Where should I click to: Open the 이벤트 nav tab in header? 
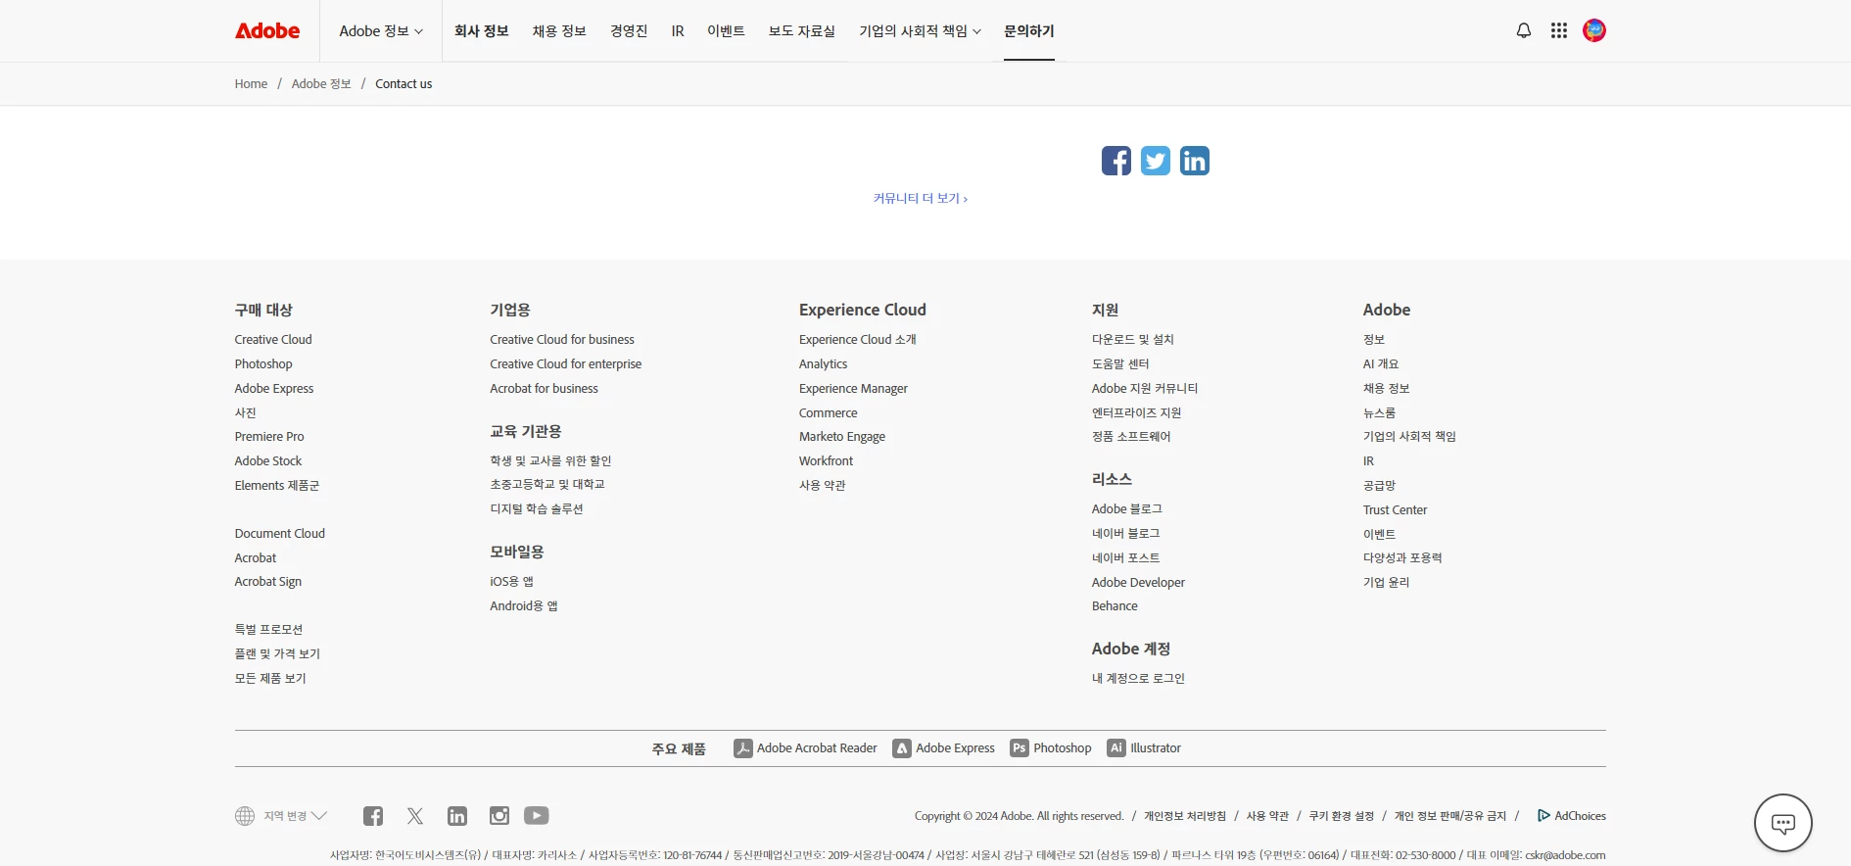(727, 31)
